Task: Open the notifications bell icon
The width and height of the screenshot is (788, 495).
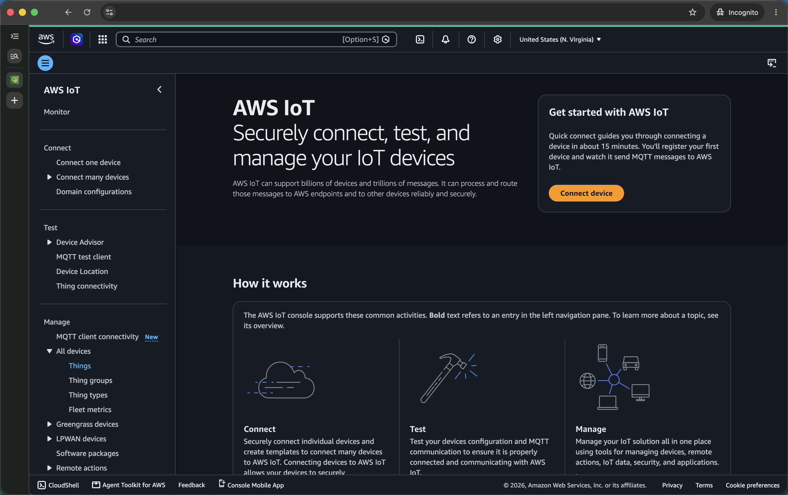Action: coord(445,40)
